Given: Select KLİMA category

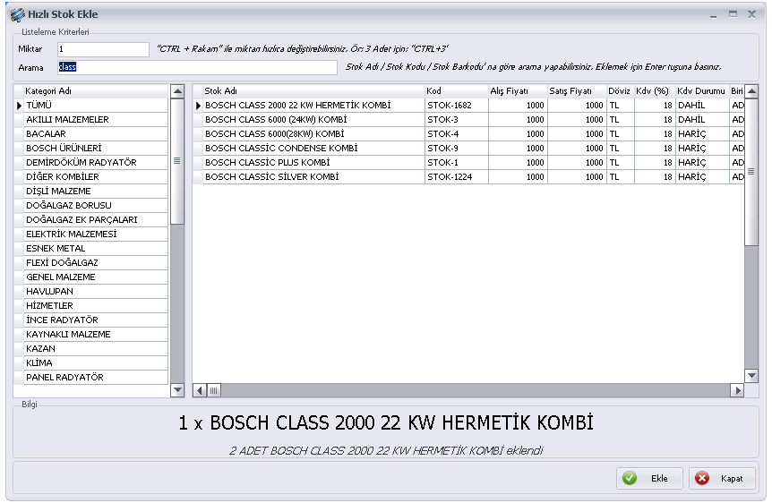Looking at the screenshot, I should pyautogui.click(x=96, y=362).
